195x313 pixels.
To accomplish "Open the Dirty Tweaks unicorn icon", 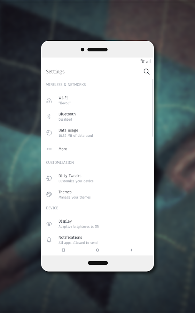I will coord(49,178).
